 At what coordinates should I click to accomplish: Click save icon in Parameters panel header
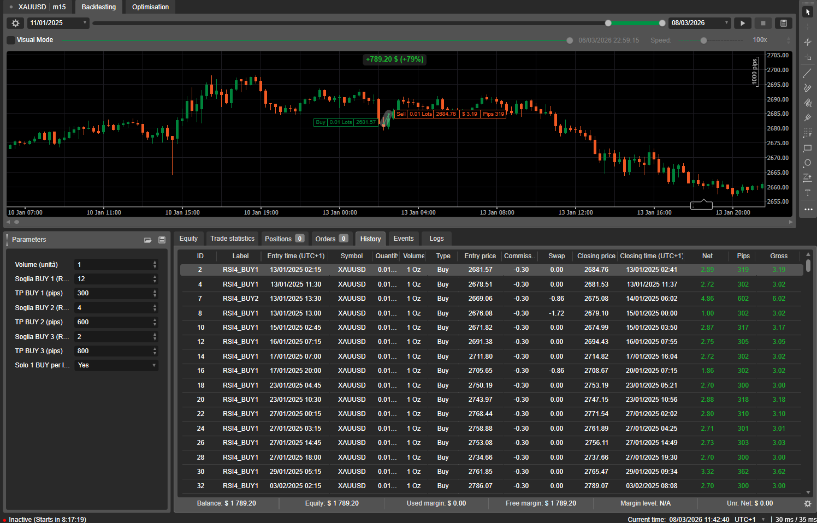(x=162, y=240)
